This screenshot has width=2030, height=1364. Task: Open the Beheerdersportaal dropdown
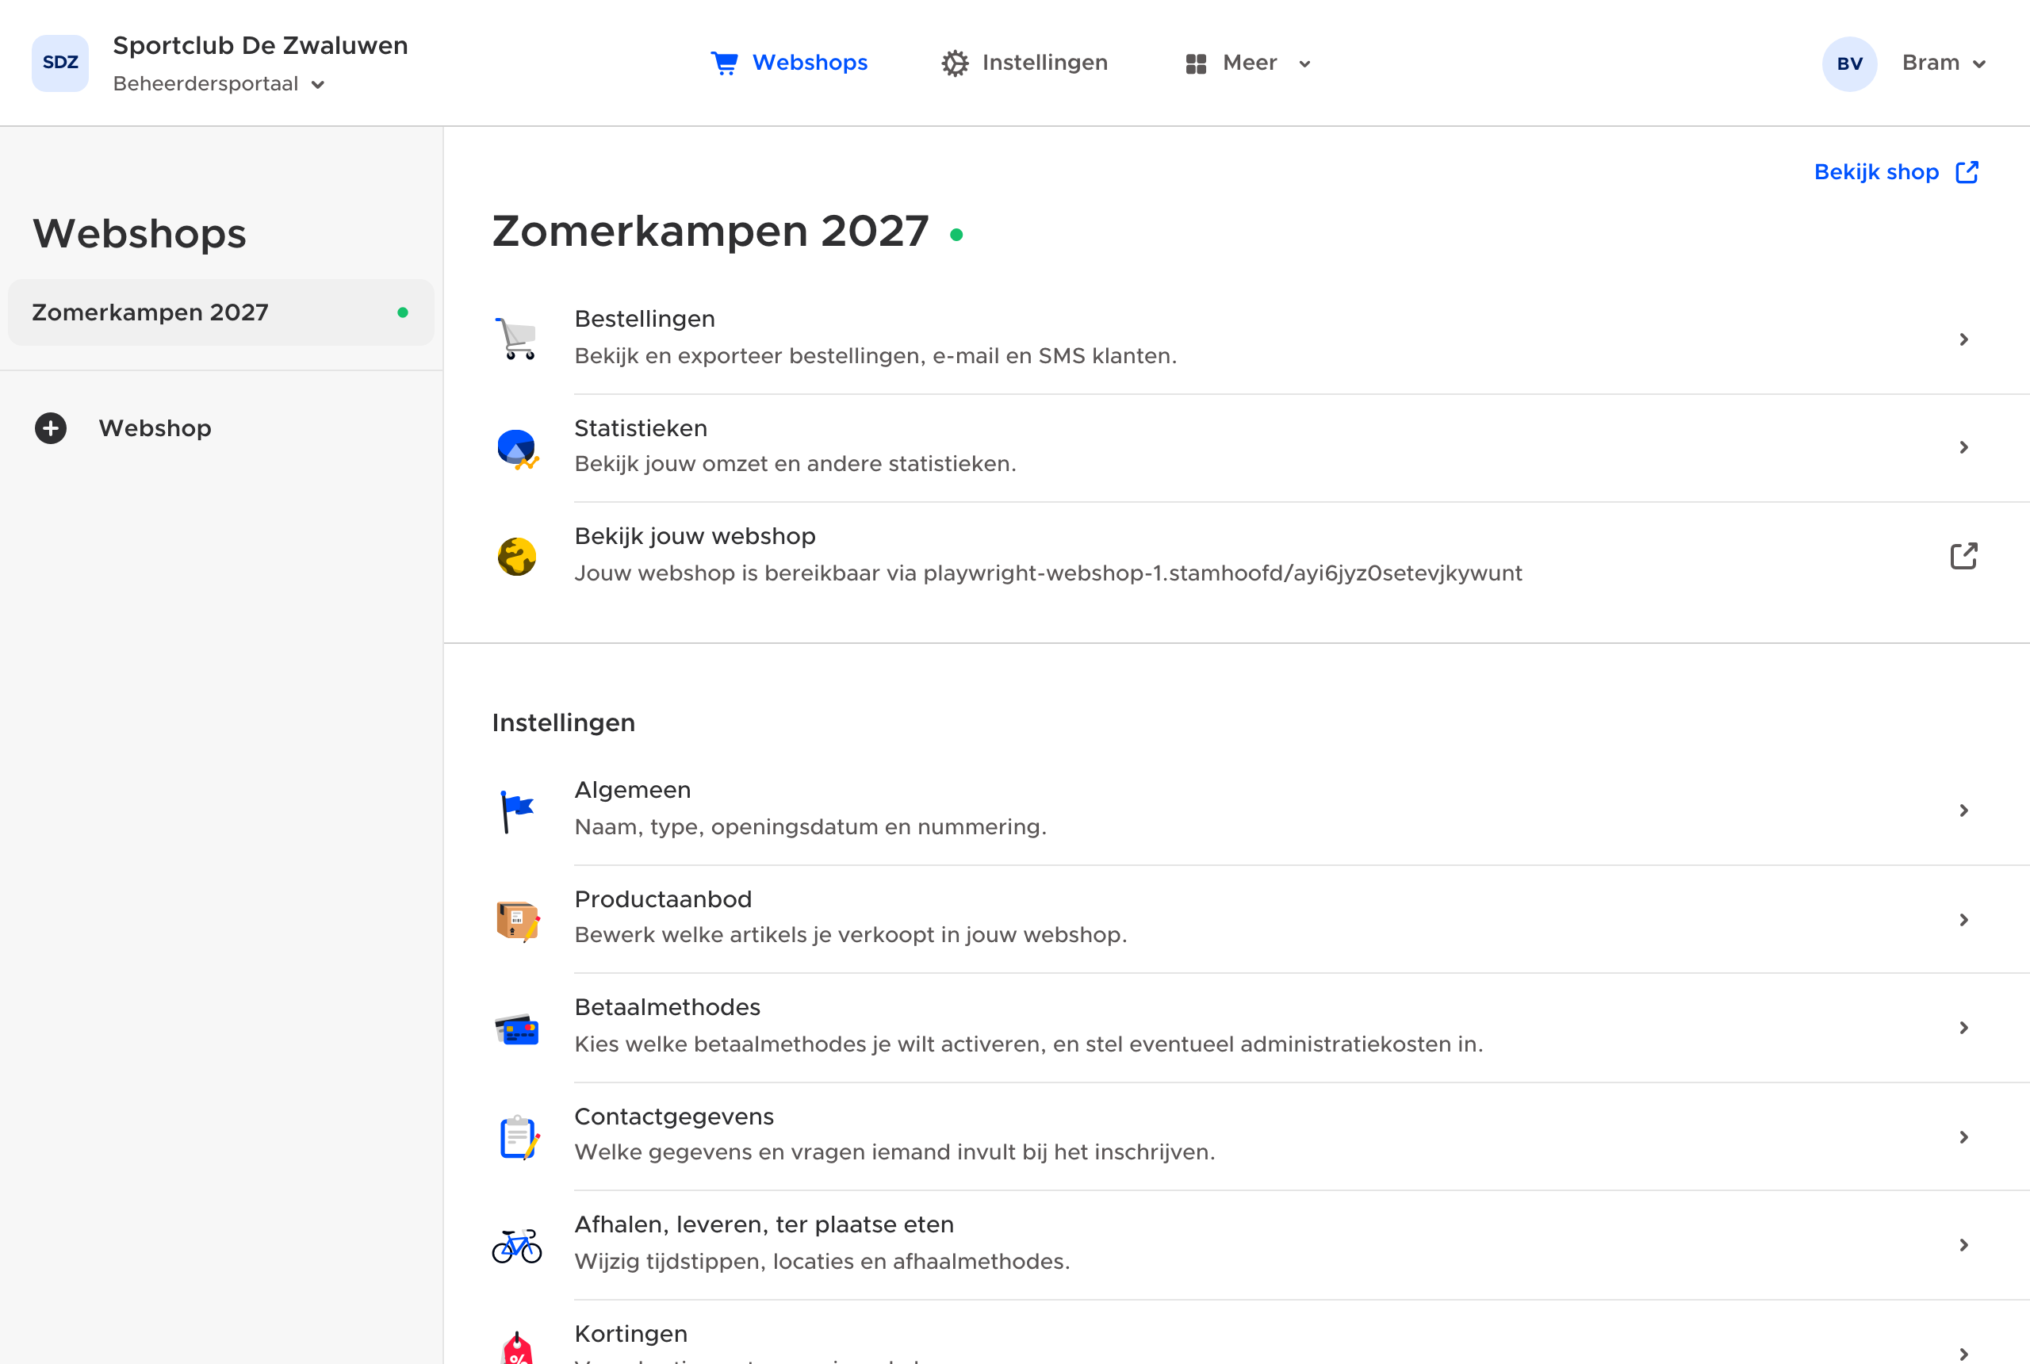tap(218, 83)
